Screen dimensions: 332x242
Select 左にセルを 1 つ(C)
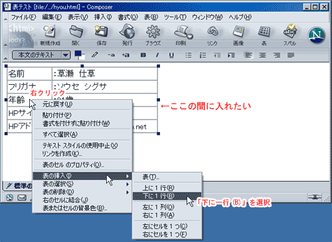(167, 226)
